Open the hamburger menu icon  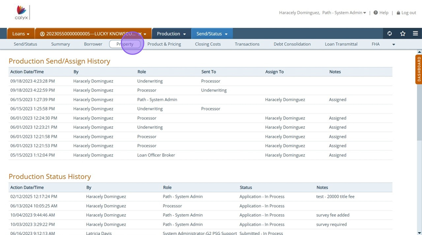coord(415,34)
